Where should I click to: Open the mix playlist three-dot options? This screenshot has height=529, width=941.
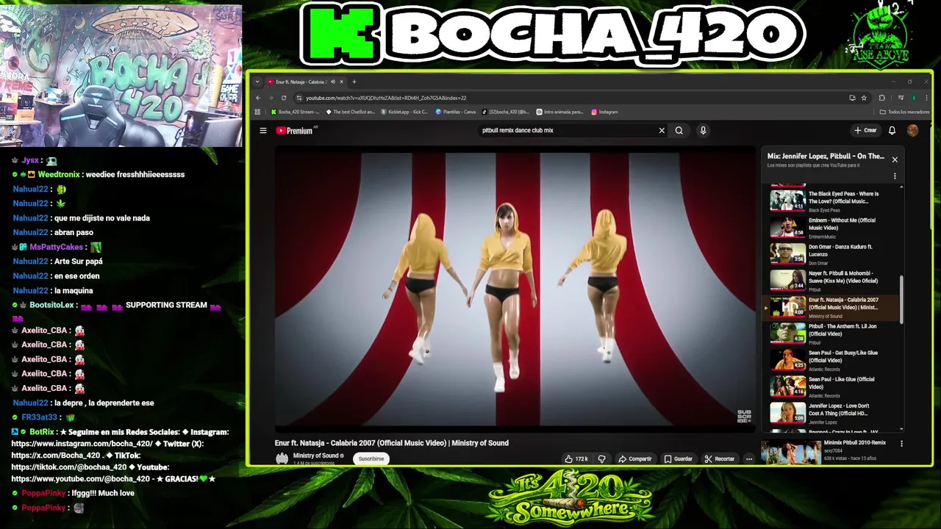895,176
